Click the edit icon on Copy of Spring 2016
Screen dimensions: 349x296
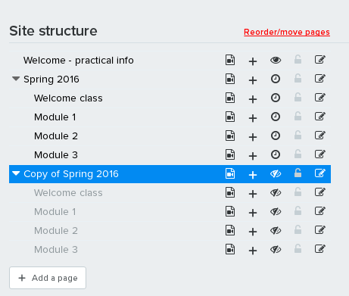[x=320, y=173]
